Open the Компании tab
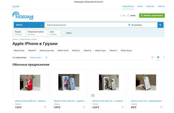The image size is (174, 113). coord(150,6)
